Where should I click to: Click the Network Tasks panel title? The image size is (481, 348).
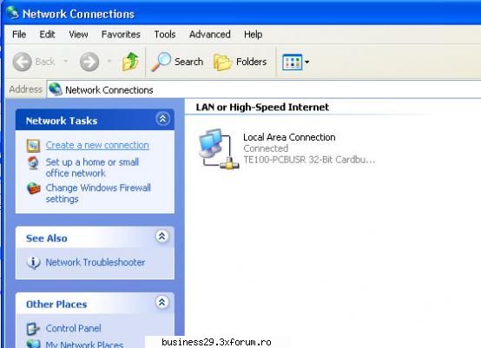pyautogui.click(x=62, y=121)
